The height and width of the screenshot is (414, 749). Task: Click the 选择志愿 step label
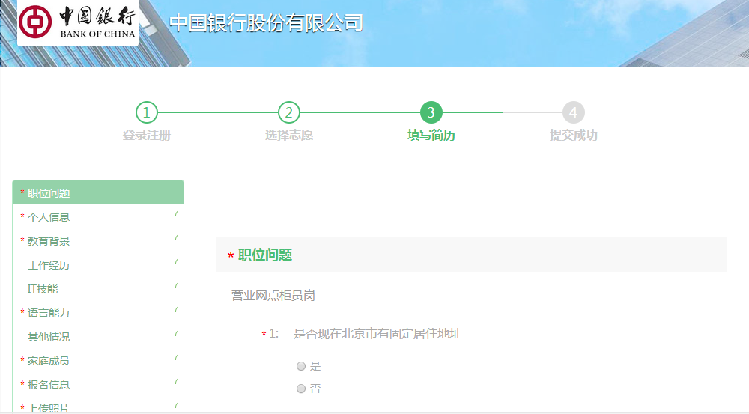tap(289, 136)
